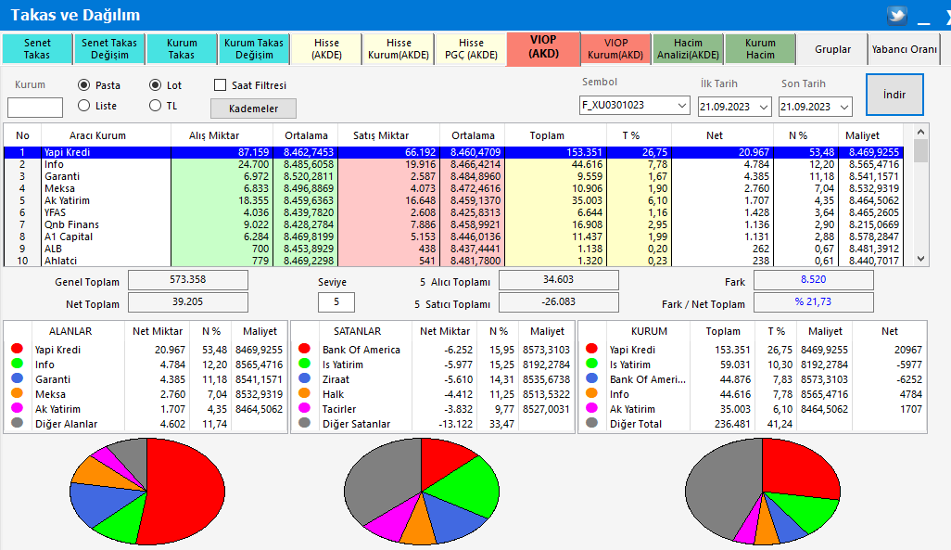Image resolution: width=951 pixels, height=550 pixels.
Task: Select the ALB row
Action: click(453, 249)
